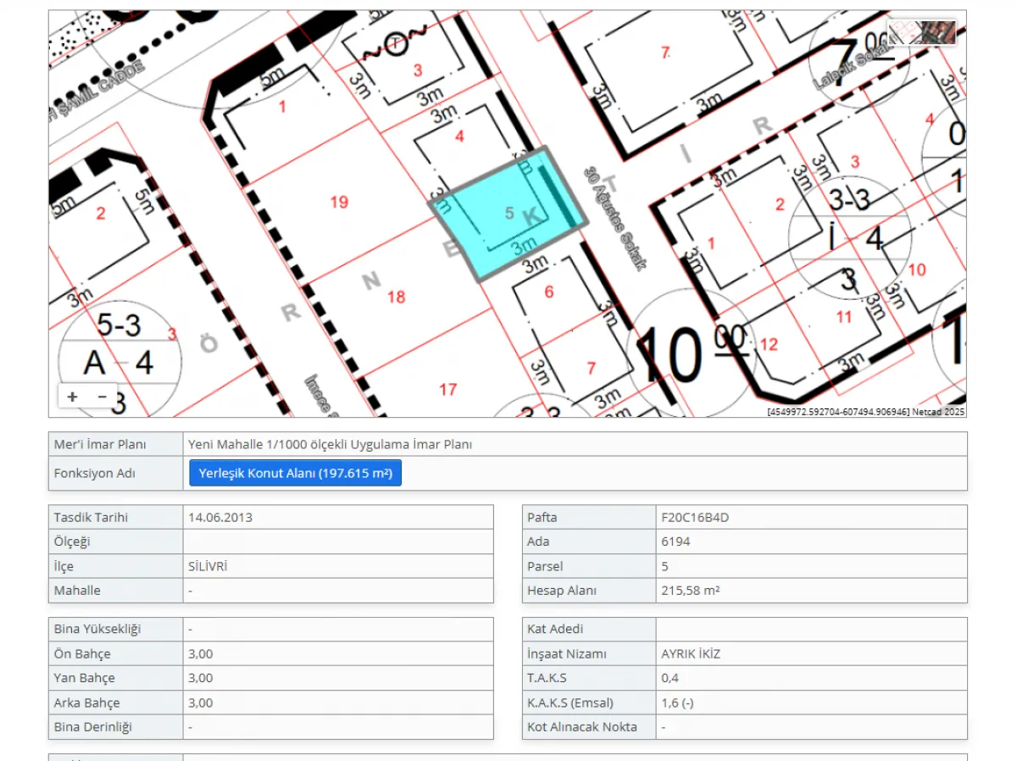Select the Ön Bahçe label
This screenshot has width=1017, height=761.
pyautogui.click(x=82, y=654)
